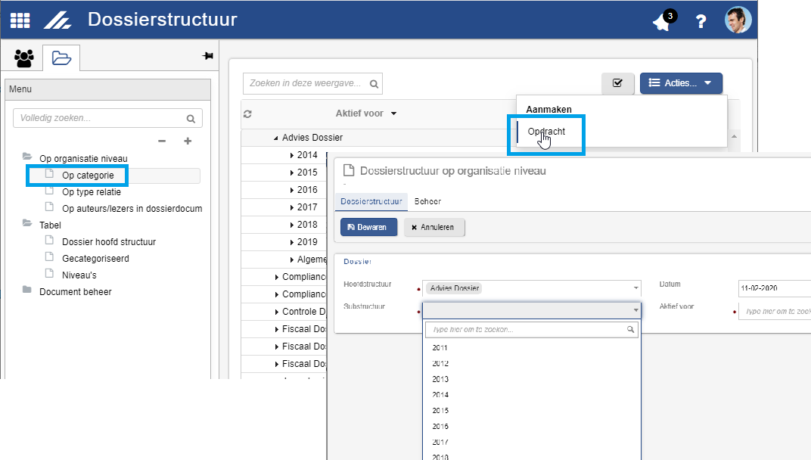The width and height of the screenshot is (811, 460).
Task: Open the Niveau's item
Action: coord(79,275)
